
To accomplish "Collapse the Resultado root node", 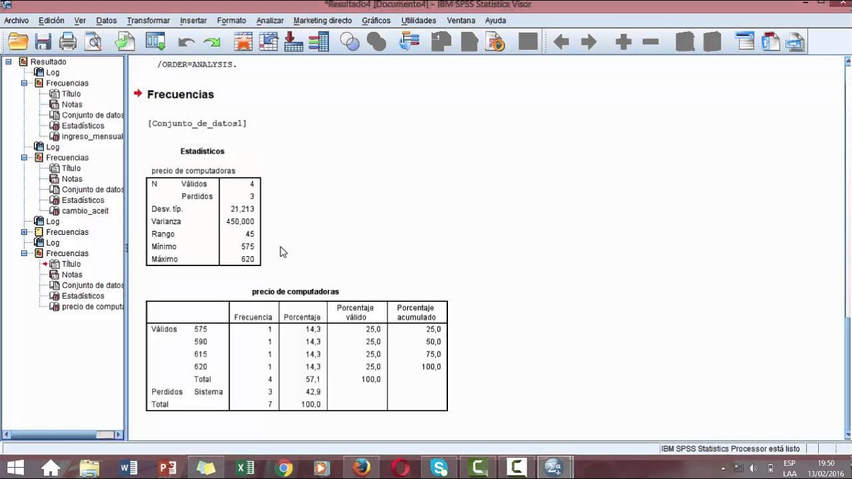I will (9, 62).
